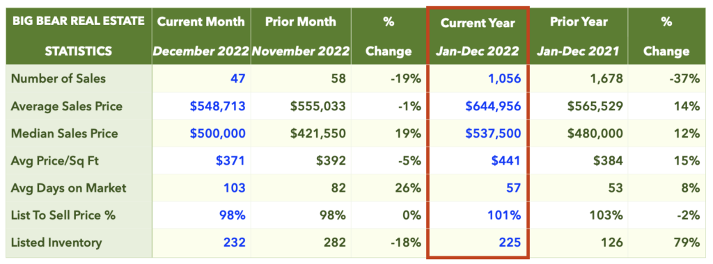Click the $548,713 current month average price
Viewport: 713px width, 264px height.
pyautogui.click(x=218, y=106)
